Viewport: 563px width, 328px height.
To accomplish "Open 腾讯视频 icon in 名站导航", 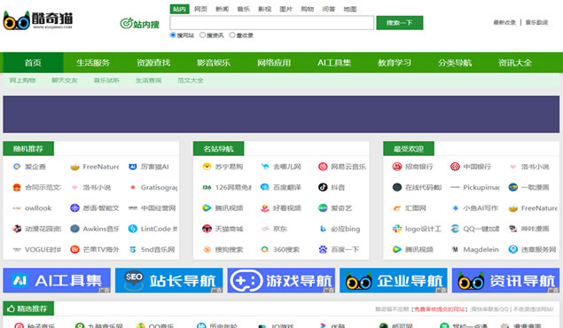I will (207, 207).
